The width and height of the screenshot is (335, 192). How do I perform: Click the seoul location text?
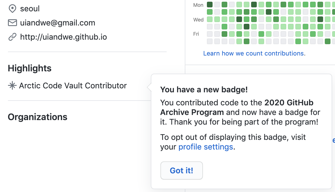coord(30,9)
